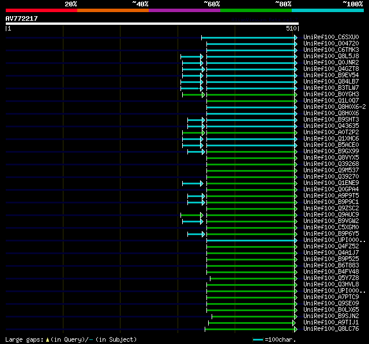
Task: Click hit UniRef100_B4FV48
Action: pos(331,272)
